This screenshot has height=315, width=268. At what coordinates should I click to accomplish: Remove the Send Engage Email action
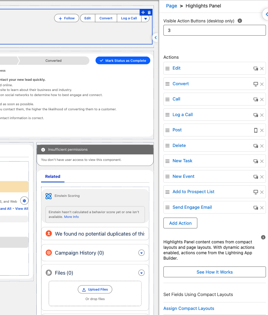[x=262, y=208]
